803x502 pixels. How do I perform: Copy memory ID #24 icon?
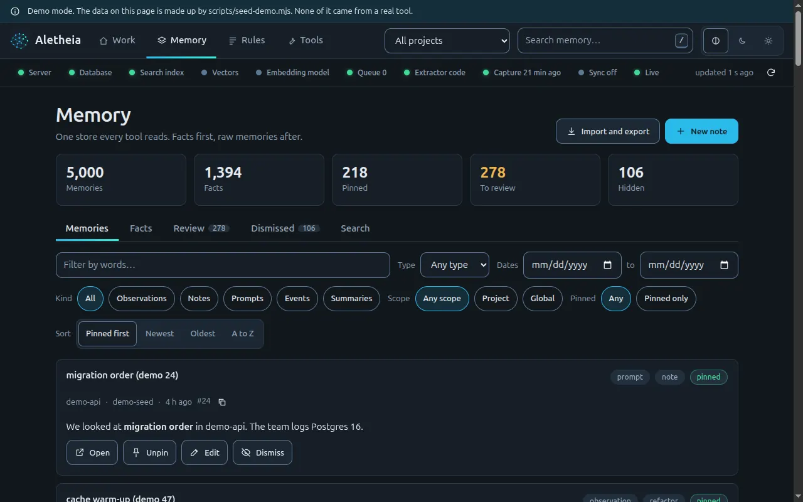pyautogui.click(x=222, y=402)
